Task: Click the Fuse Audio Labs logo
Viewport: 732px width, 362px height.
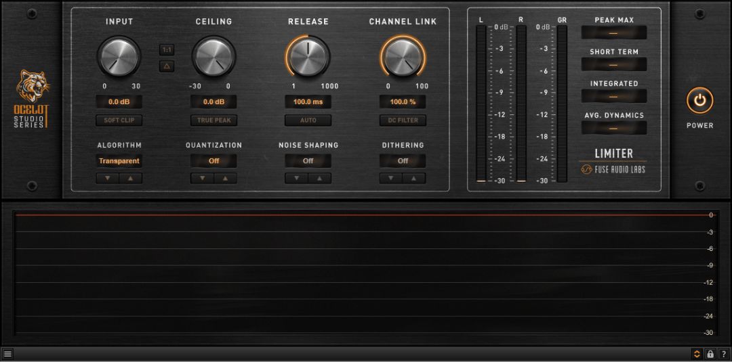Action: (613, 170)
